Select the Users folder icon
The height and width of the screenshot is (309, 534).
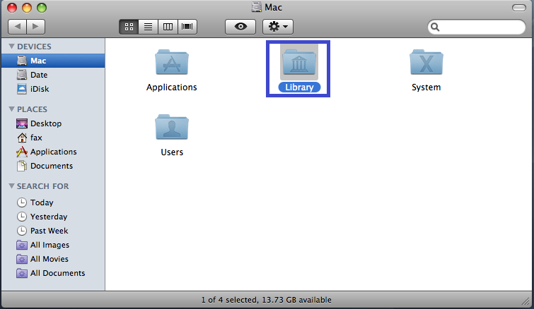click(x=172, y=127)
